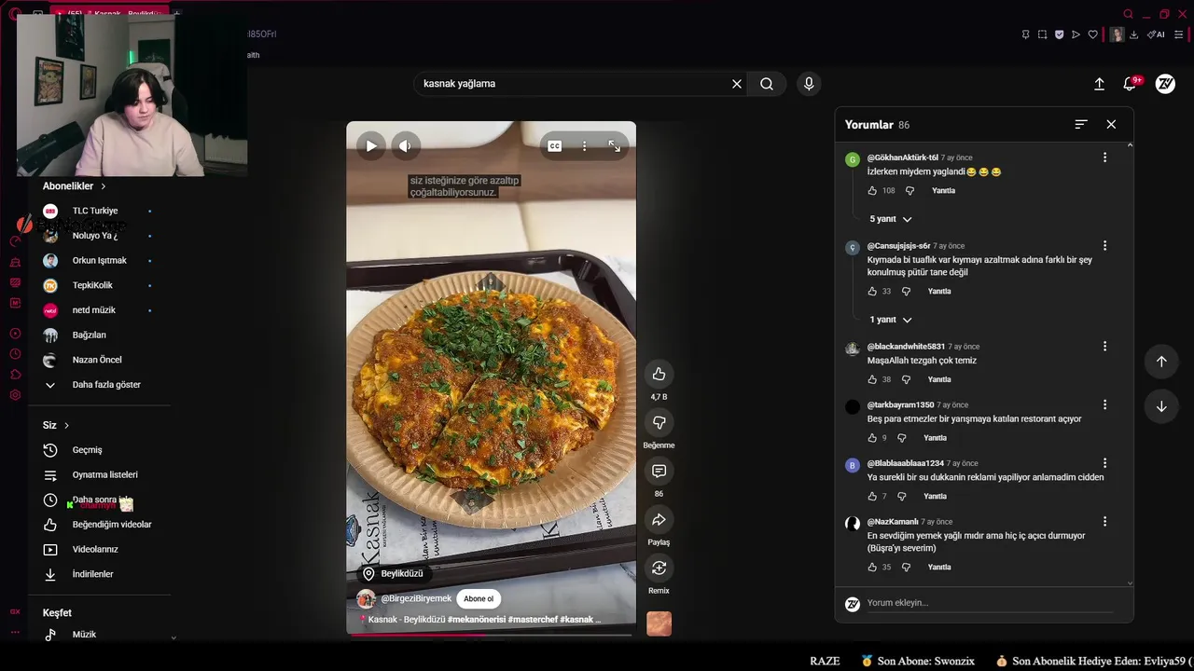The height and width of the screenshot is (671, 1194).
Task: Open options for GökhanAktürk's comment
Action: (x=1104, y=157)
